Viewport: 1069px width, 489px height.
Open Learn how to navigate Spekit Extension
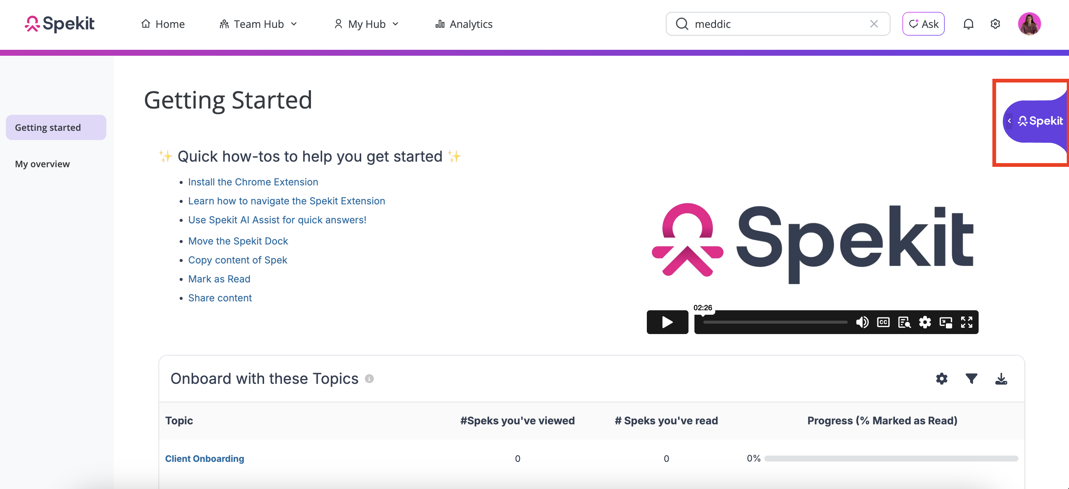click(286, 201)
